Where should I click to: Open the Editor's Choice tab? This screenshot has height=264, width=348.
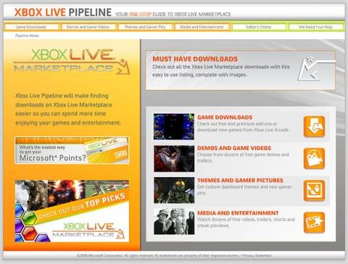[259, 27]
